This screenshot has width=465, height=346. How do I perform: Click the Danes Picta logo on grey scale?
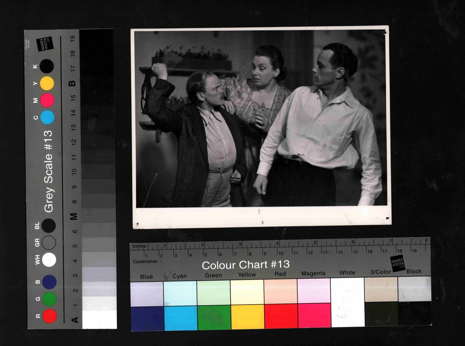[45, 44]
